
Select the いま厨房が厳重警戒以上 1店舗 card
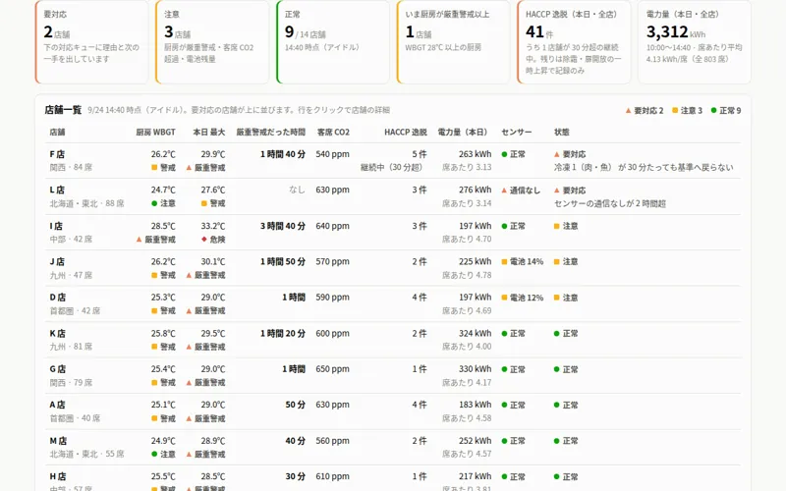coord(453,41)
